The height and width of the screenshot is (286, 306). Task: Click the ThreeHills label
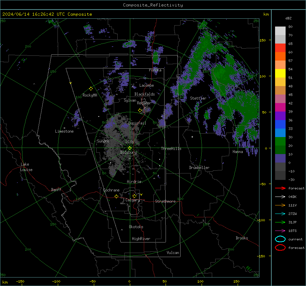coord(171,149)
